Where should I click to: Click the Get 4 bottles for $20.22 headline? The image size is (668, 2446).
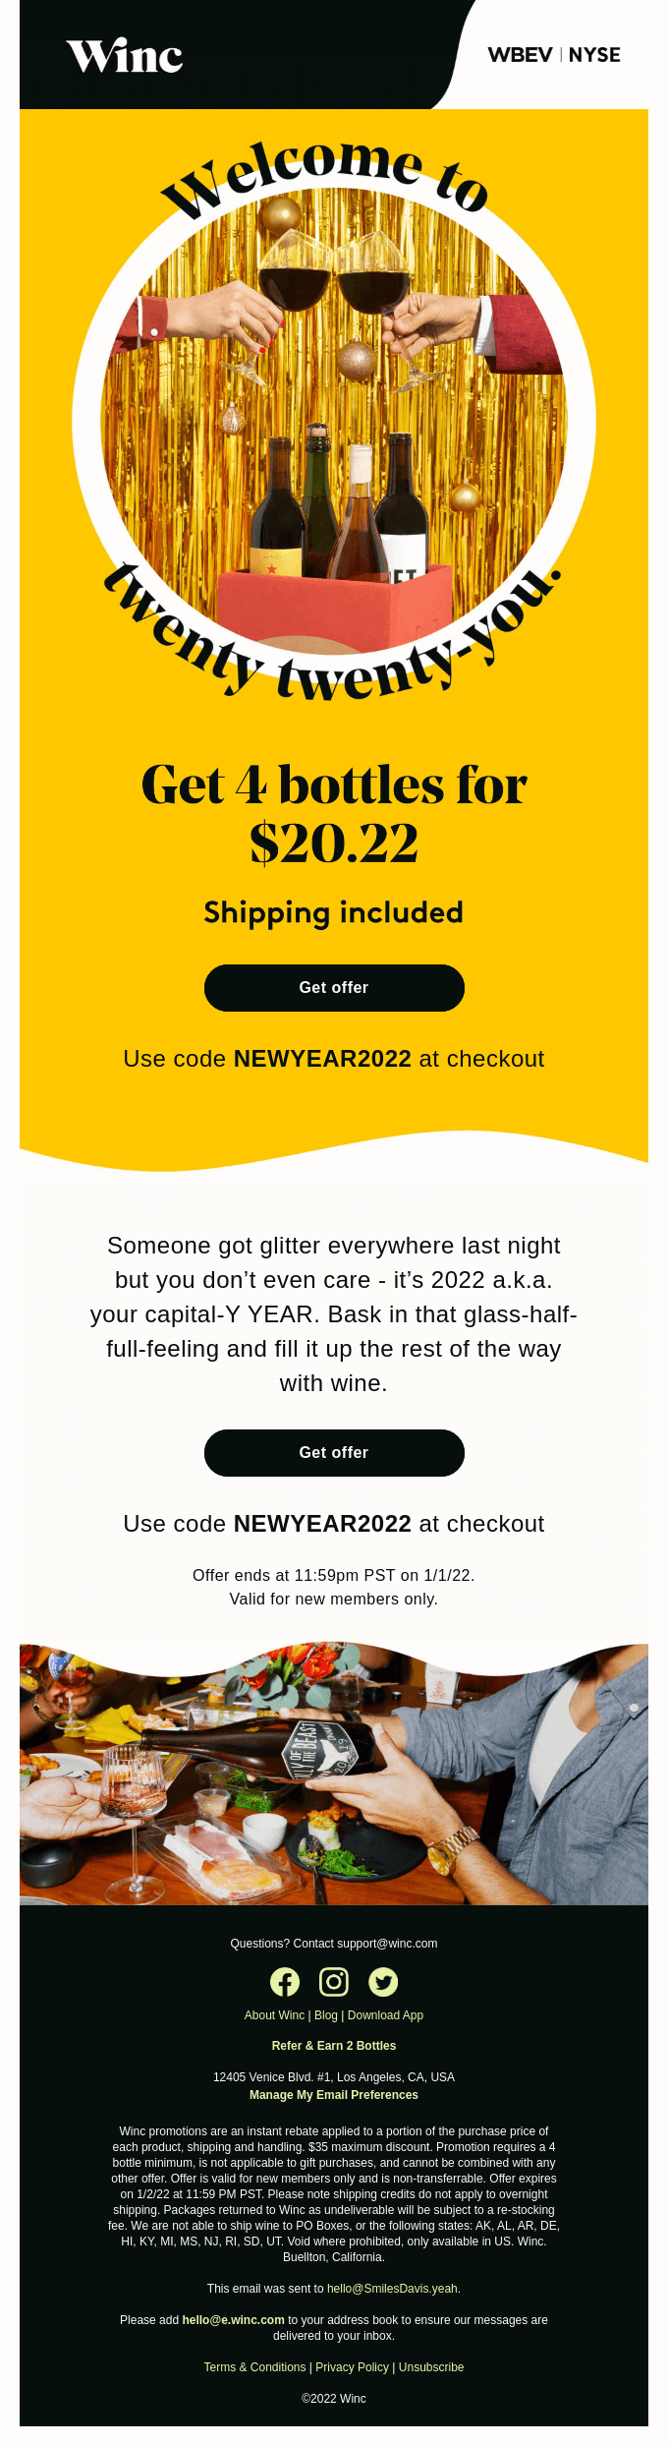[334, 813]
